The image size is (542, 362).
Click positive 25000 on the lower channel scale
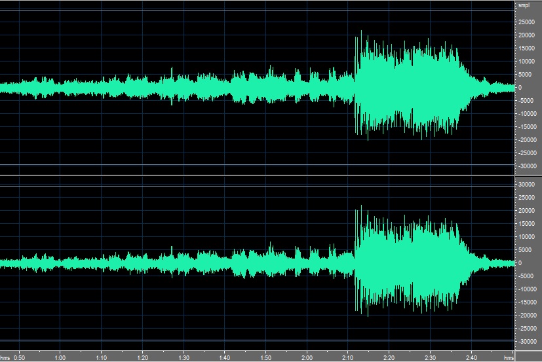point(526,198)
